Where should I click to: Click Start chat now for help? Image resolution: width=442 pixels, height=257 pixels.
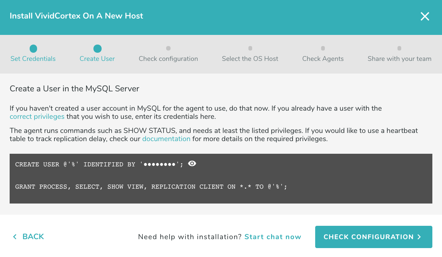[x=273, y=237]
